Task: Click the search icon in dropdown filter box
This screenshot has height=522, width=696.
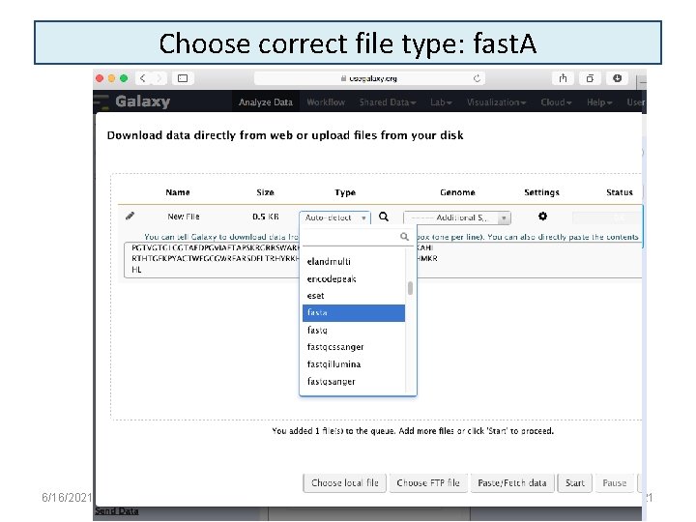Action: (x=404, y=237)
